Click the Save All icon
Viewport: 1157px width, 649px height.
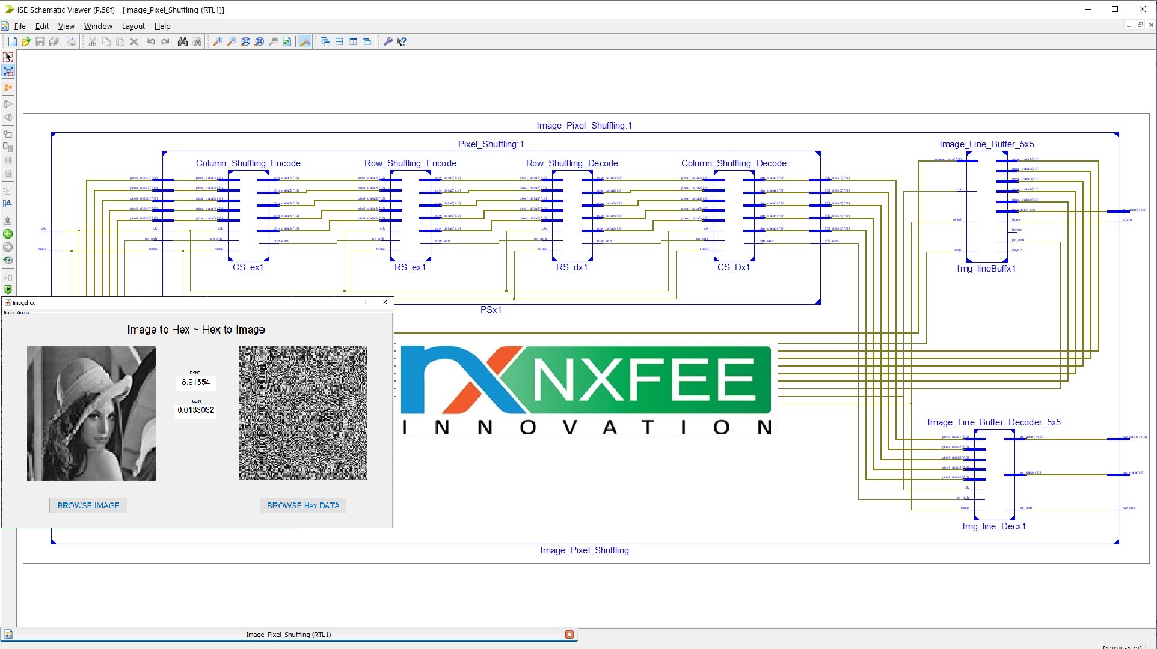click(x=54, y=41)
